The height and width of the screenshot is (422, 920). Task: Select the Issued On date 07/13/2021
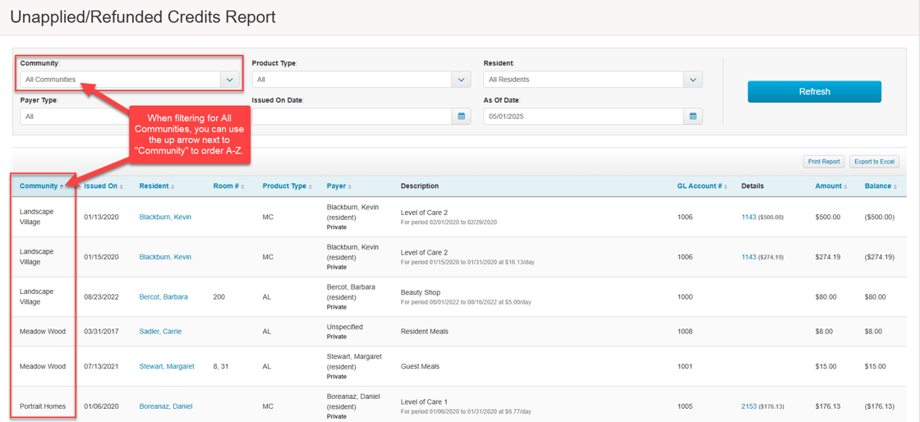tap(101, 366)
